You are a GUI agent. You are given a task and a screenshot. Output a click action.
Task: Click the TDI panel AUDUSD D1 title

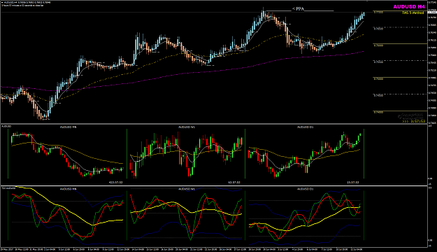pyautogui.click(x=305, y=189)
